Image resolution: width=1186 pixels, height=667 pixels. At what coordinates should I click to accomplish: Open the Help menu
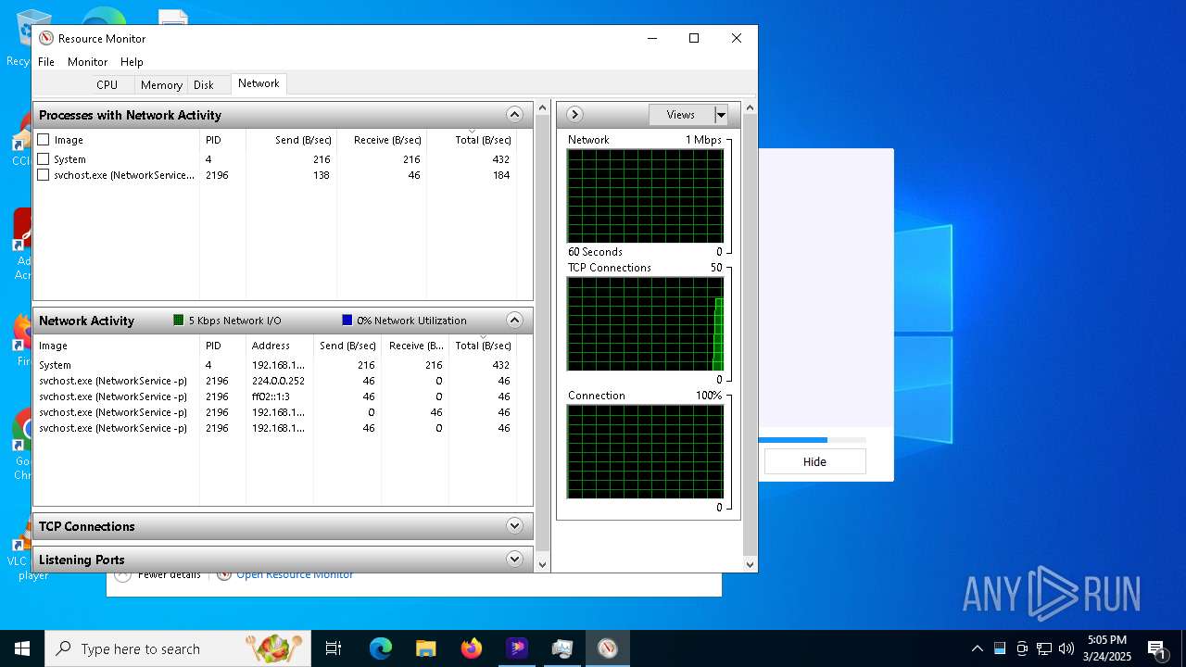click(132, 61)
